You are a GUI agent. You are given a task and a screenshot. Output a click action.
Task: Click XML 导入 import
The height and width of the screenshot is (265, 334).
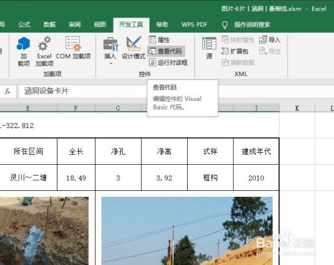point(270,40)
